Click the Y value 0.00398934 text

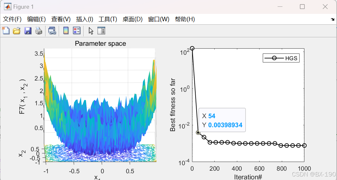[x=225, y=125]
